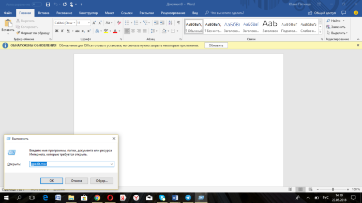This screenshot has height=203, width=362.
Task: Toggle Italic (К) formatting
Action: point(62,31)
